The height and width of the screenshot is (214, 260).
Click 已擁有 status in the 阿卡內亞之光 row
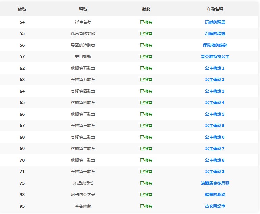point(146,195)
